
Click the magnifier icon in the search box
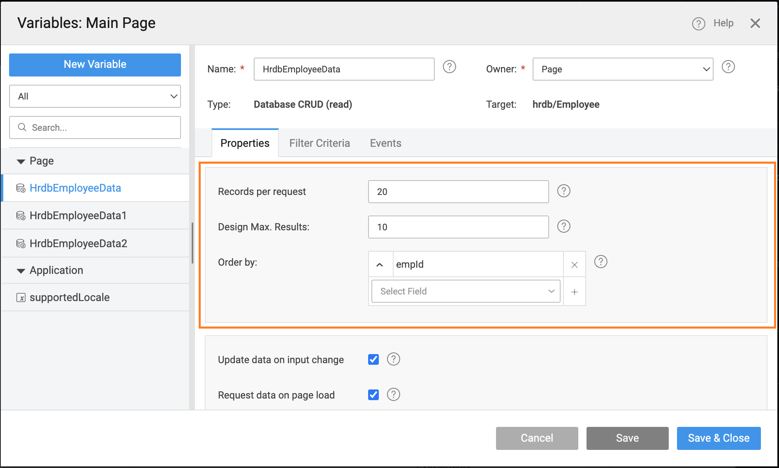22,127
